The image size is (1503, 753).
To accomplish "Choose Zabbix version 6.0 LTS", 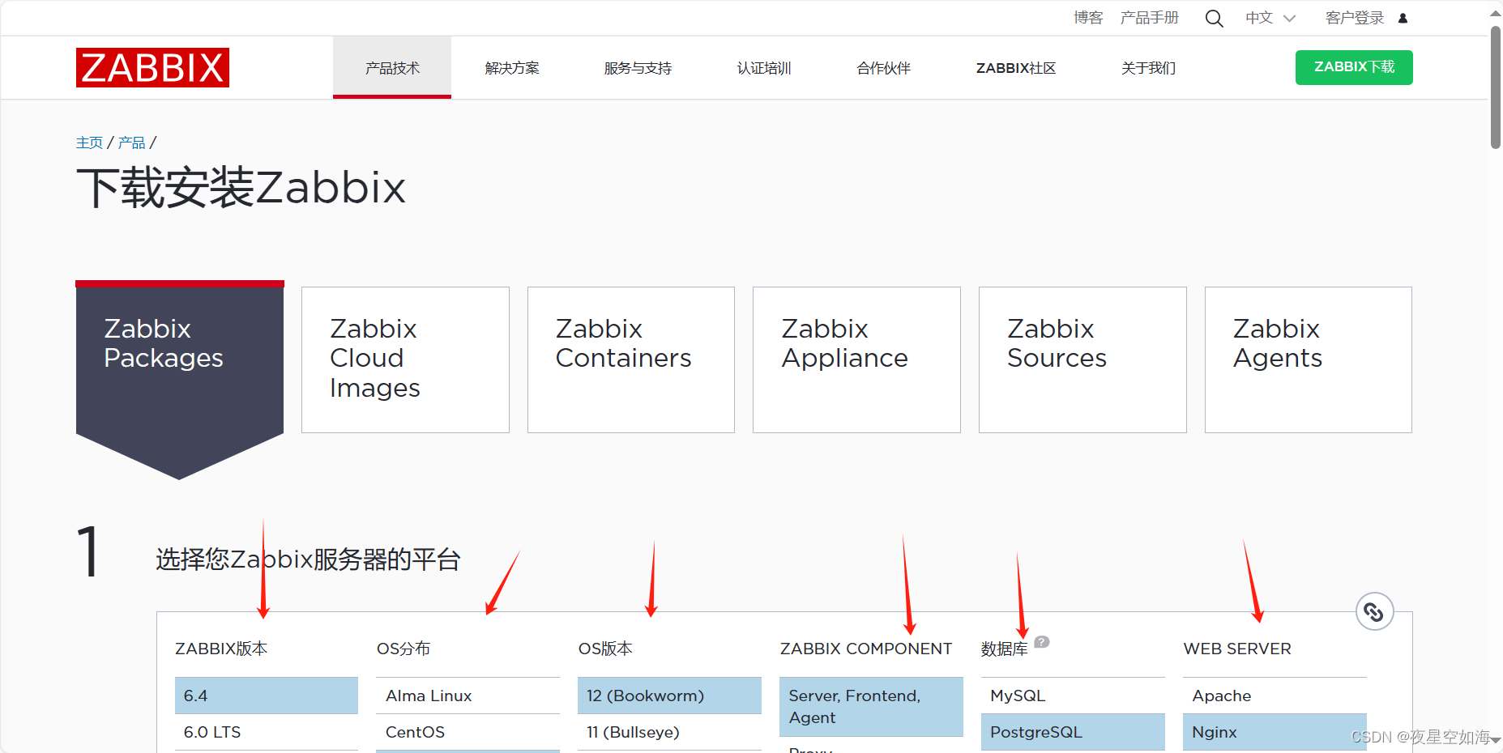I will click(x=267, y=732).
